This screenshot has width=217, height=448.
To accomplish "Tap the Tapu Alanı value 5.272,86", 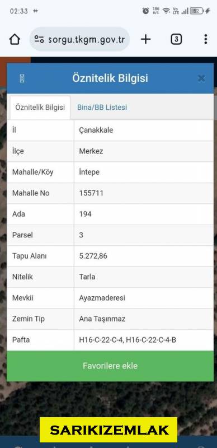I will pyautogui.click(x=93, y=256).
